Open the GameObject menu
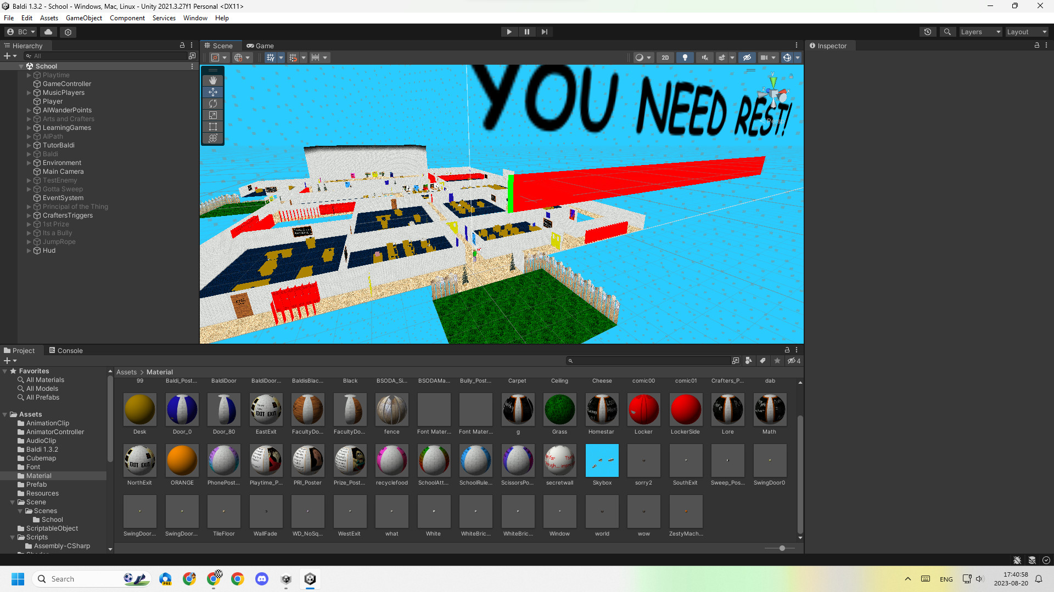This screenshot has width=1054, height=592. (x=84, y=18)
